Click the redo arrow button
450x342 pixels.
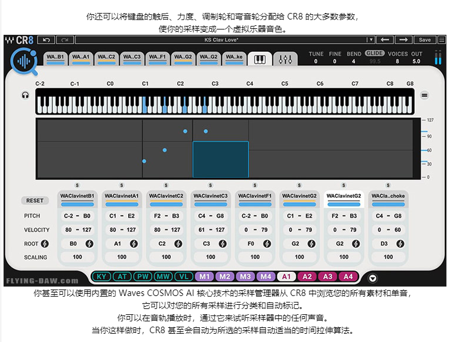[65, 40]
